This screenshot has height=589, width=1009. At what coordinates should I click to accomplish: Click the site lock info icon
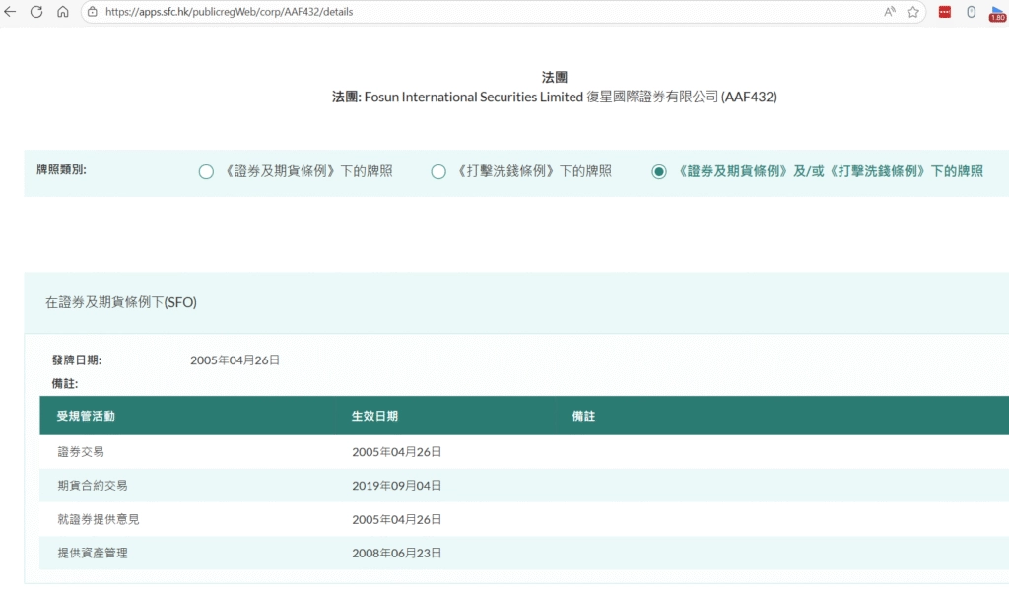[x=92, y=12]
